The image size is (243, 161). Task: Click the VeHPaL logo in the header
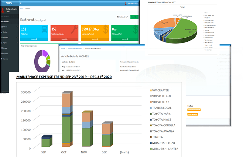click(x=9, y=3)
